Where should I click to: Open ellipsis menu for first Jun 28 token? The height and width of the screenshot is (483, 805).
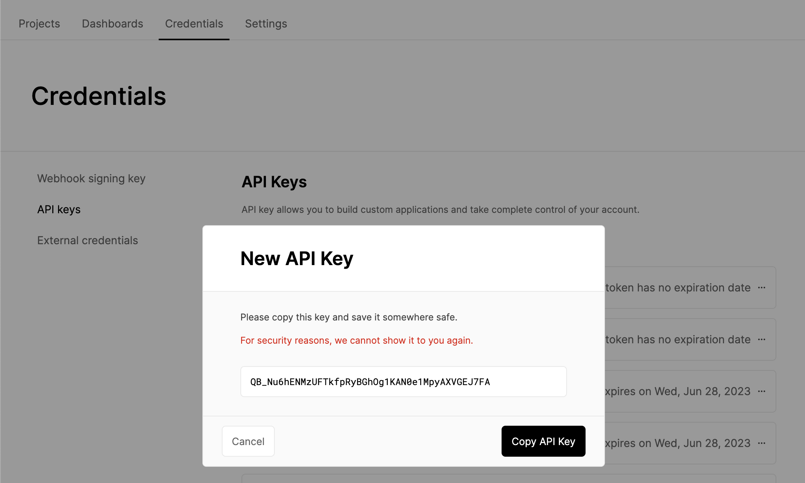[762, 391]
